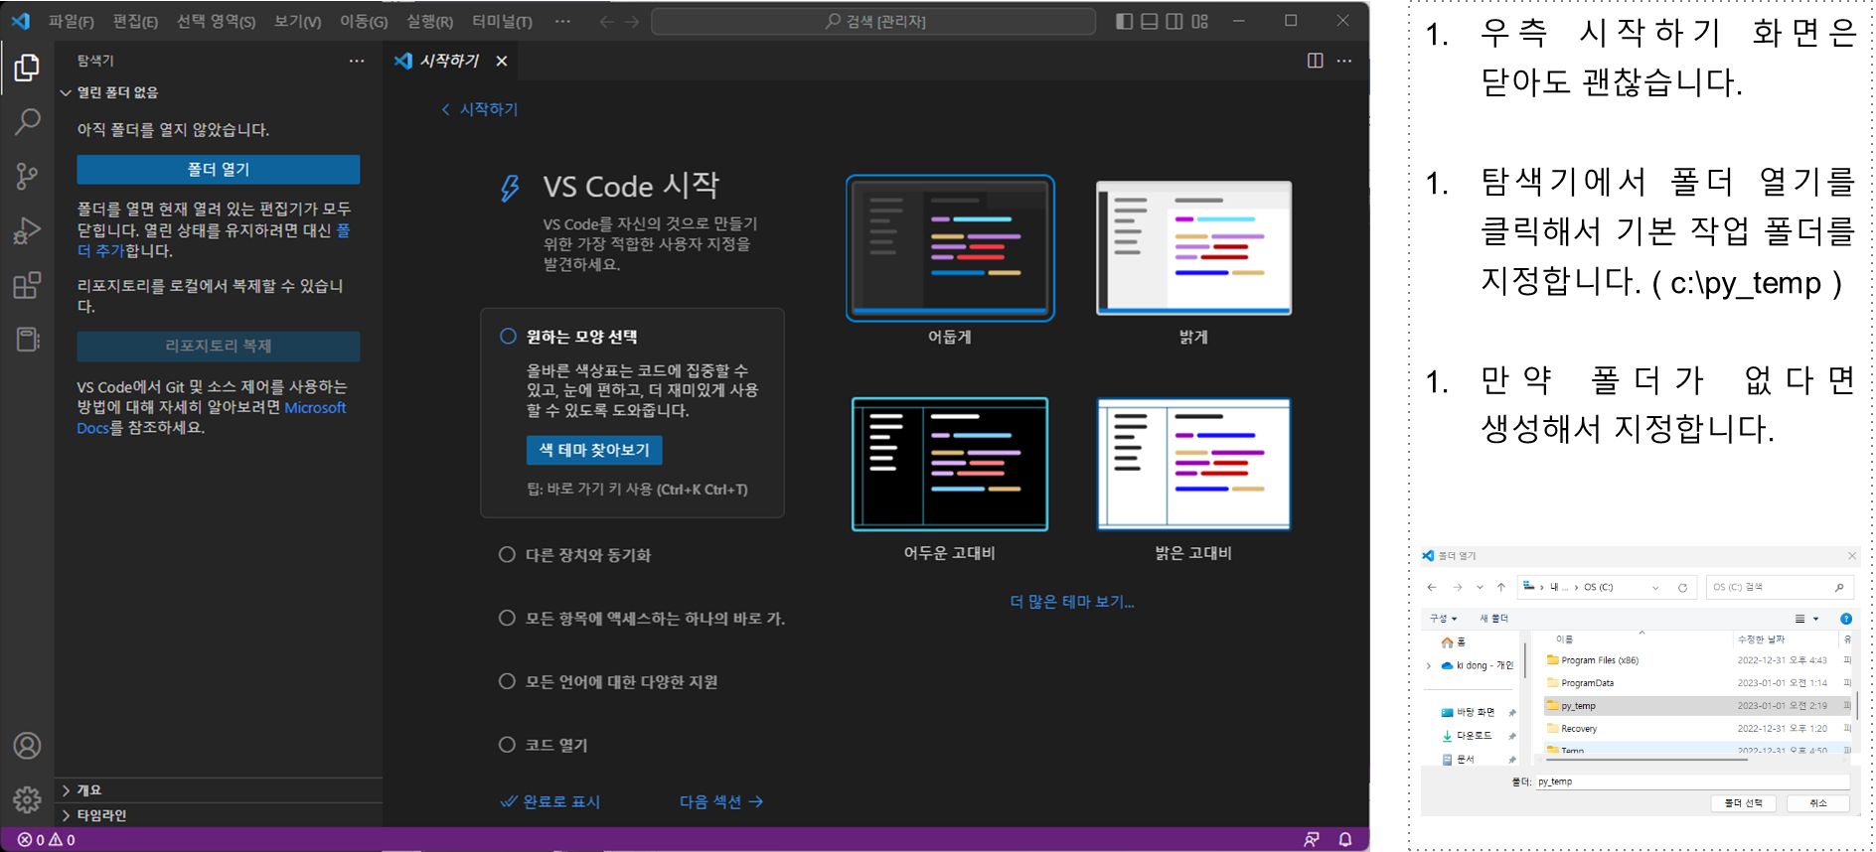Viewport: 1876px width, 852px height.
Task: Open the notifications bell in status bar
Action: (1345, 840)
